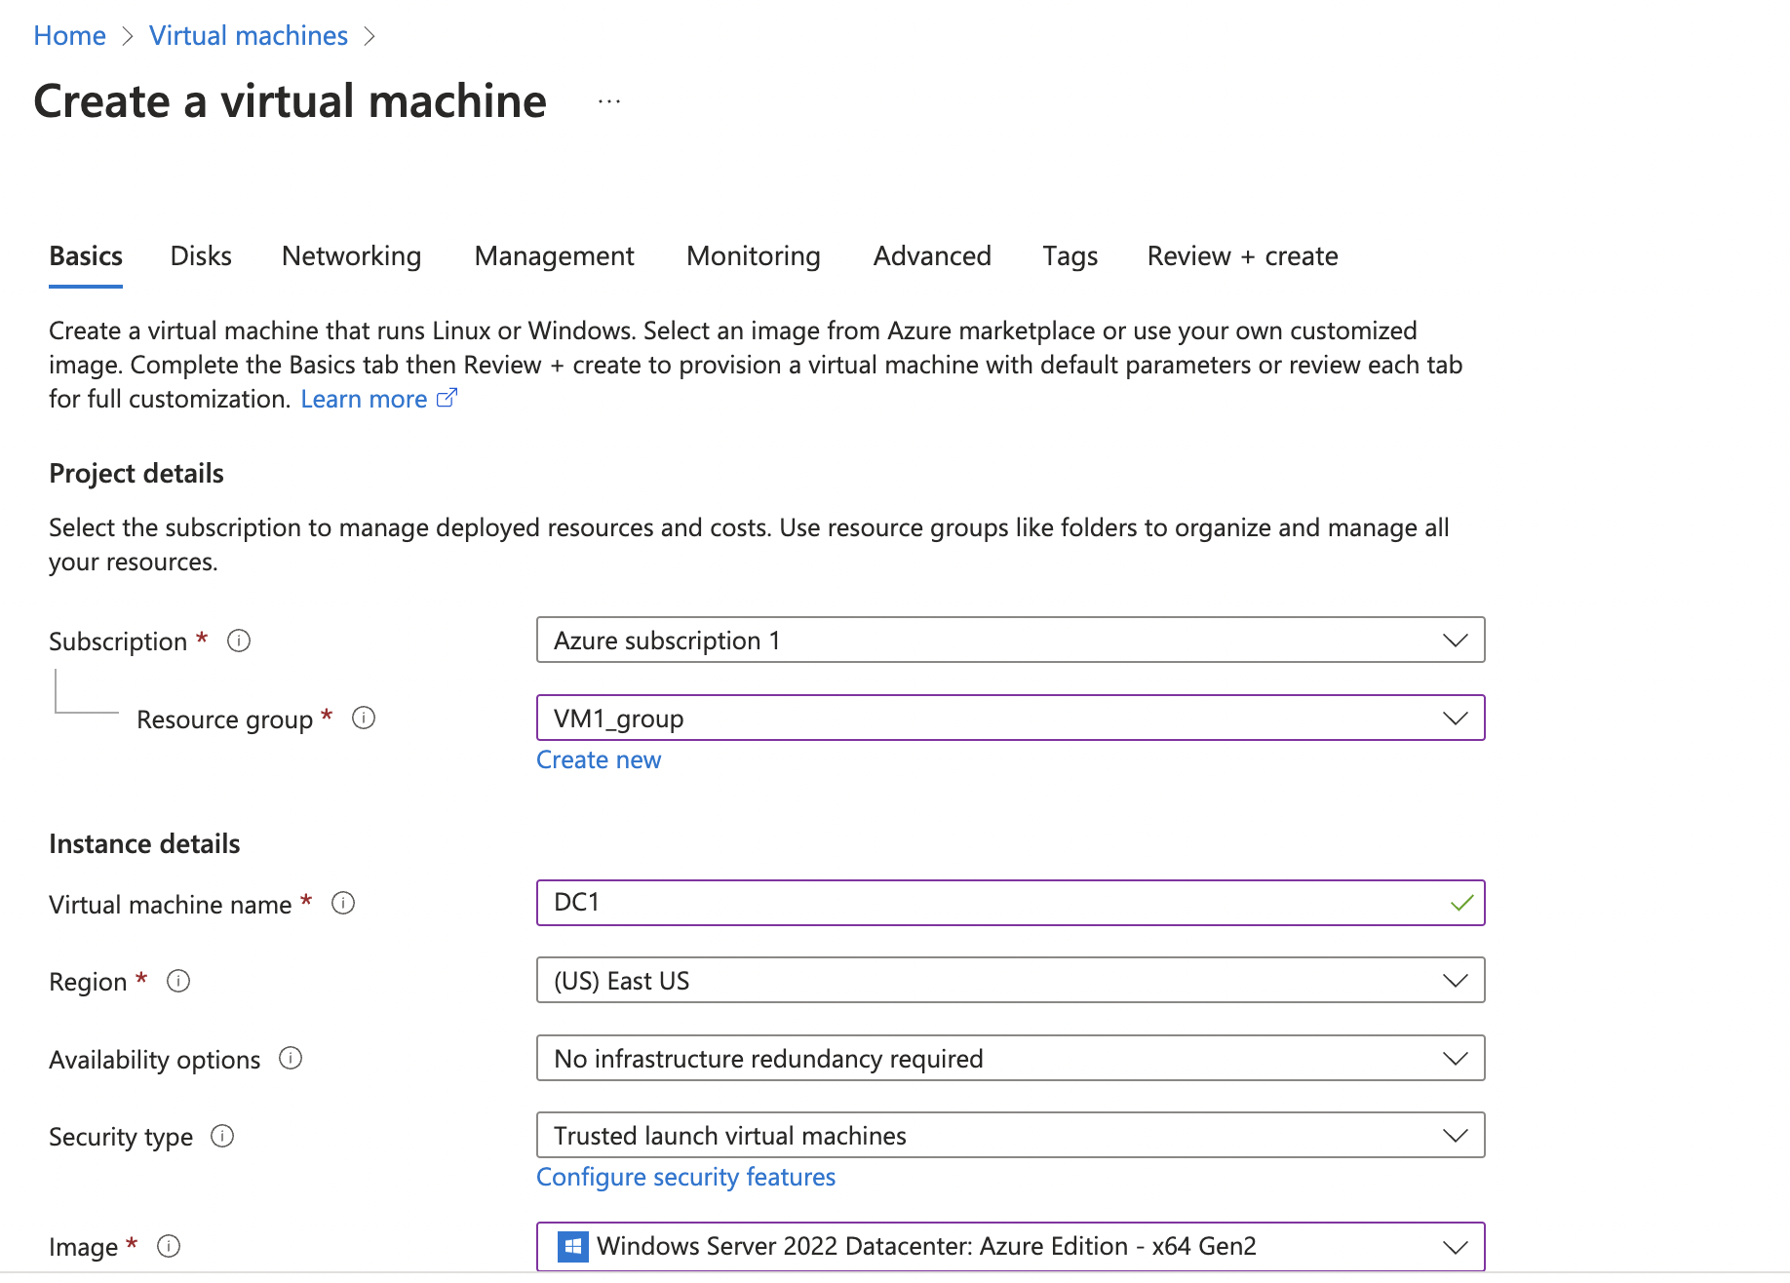Click the Learn more link

coord(365,398)
